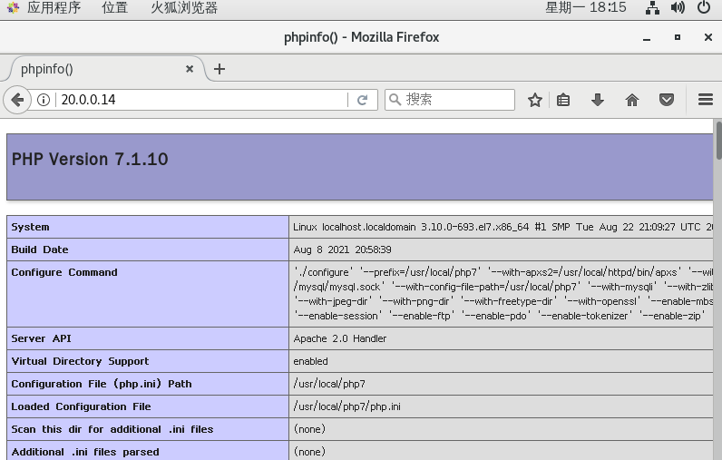Screen dimensions: 722x460
Task: Open the power menu icon
Action: point(704,7)
